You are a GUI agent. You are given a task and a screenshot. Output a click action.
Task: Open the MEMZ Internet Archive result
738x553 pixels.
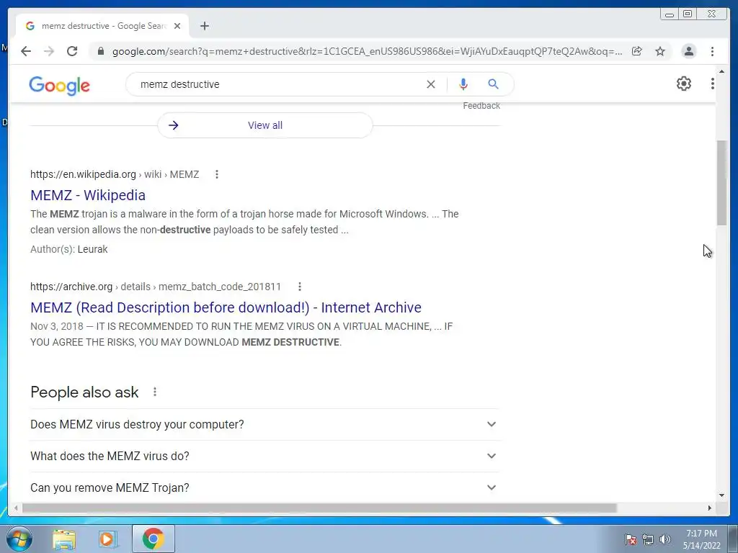click(226, 307)
